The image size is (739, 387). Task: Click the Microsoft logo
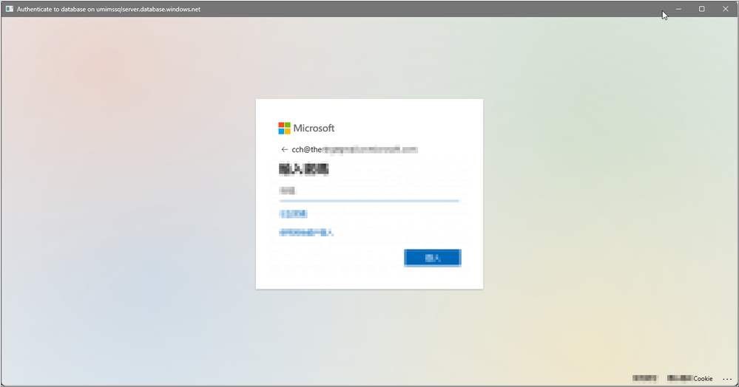coord(306,128)
